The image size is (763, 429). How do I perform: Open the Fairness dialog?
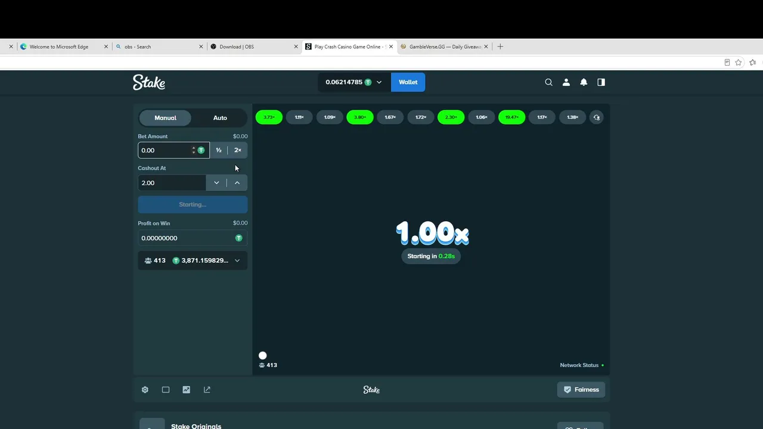coord(581,390)
